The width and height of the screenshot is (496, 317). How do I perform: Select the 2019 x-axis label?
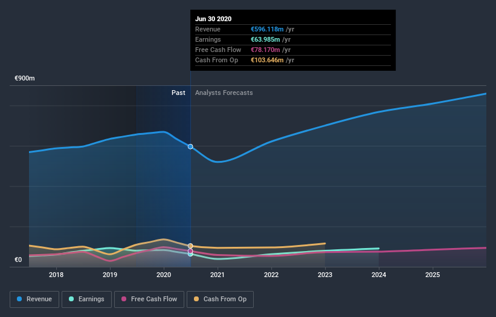[x=110, y=275]
